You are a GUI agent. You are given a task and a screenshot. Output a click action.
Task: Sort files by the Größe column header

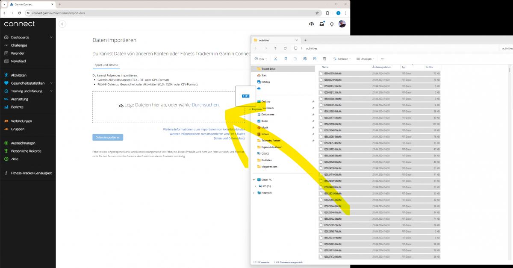[x=429, y=67]
